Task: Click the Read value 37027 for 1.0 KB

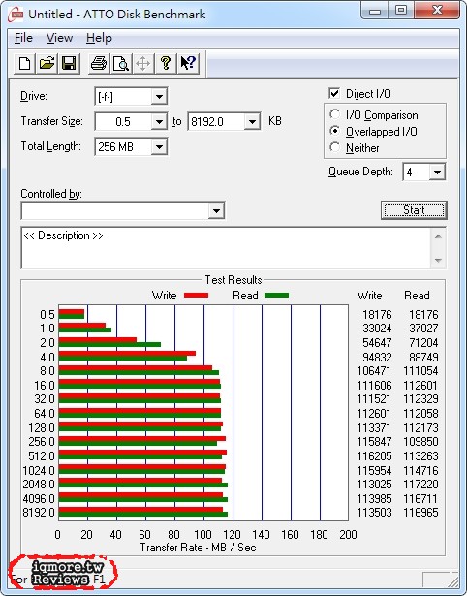Action: click(x=423, y=328)
